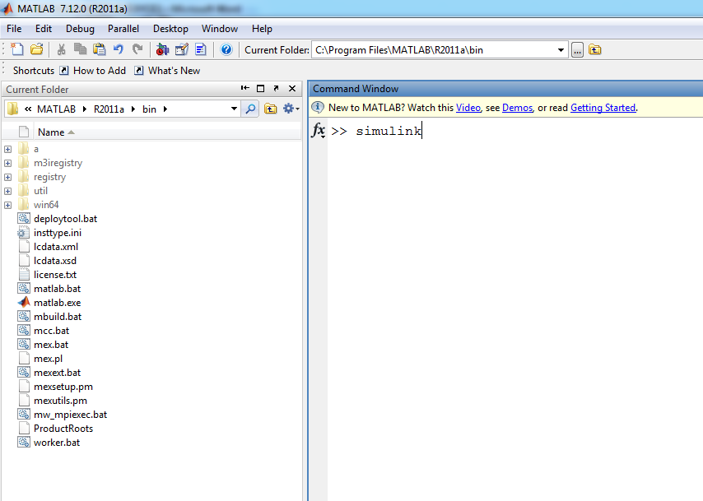Click the Open File toolbar icon
Screen dimensions: 703x501
point(37,49)
